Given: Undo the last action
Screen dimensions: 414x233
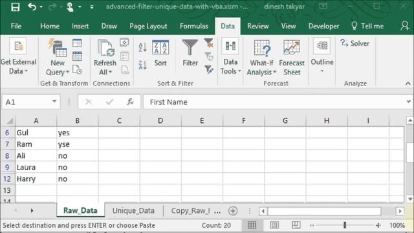Looking at the screenshot, I should click(x=32, y=7).
